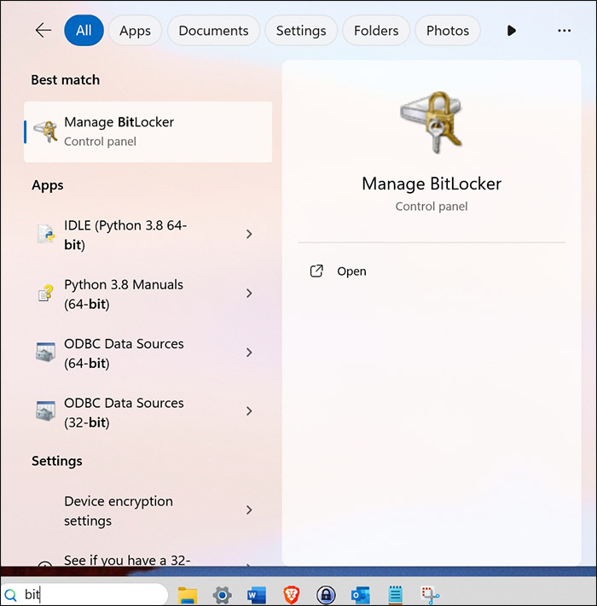This screenshot has height=606, width=597.
Task: Open the more options ellipsis menu
Action: [x=564, y=31]
